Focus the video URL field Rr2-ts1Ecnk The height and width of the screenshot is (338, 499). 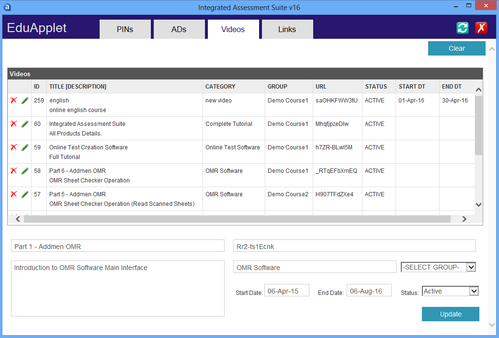tap(354, 246)
